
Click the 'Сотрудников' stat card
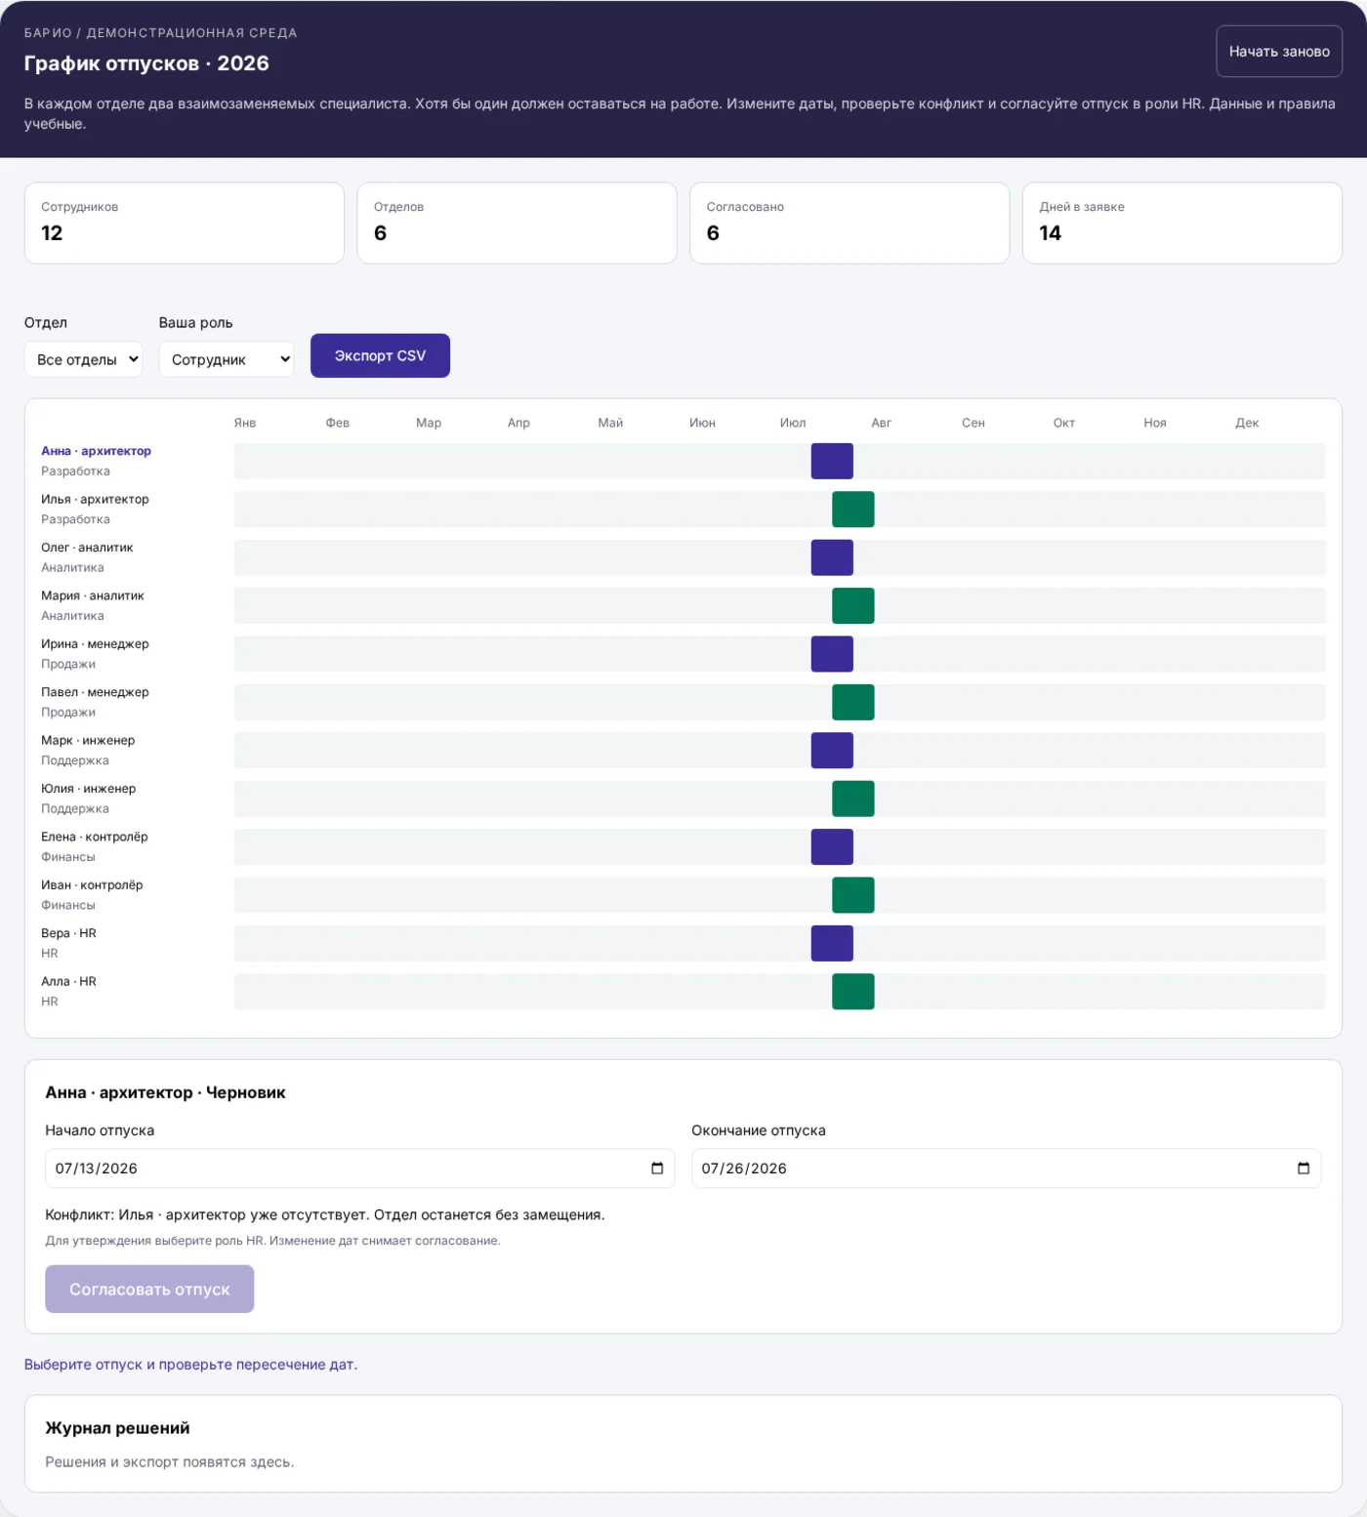coord(185,223)
